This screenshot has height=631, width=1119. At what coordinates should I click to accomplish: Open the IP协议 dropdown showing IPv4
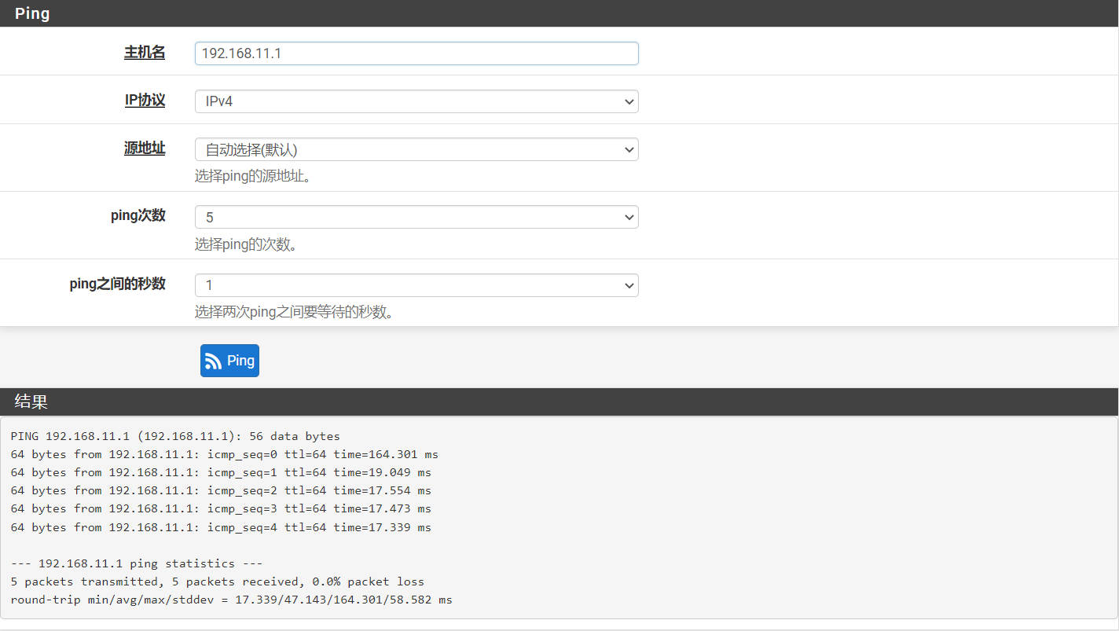pos(416,101)
